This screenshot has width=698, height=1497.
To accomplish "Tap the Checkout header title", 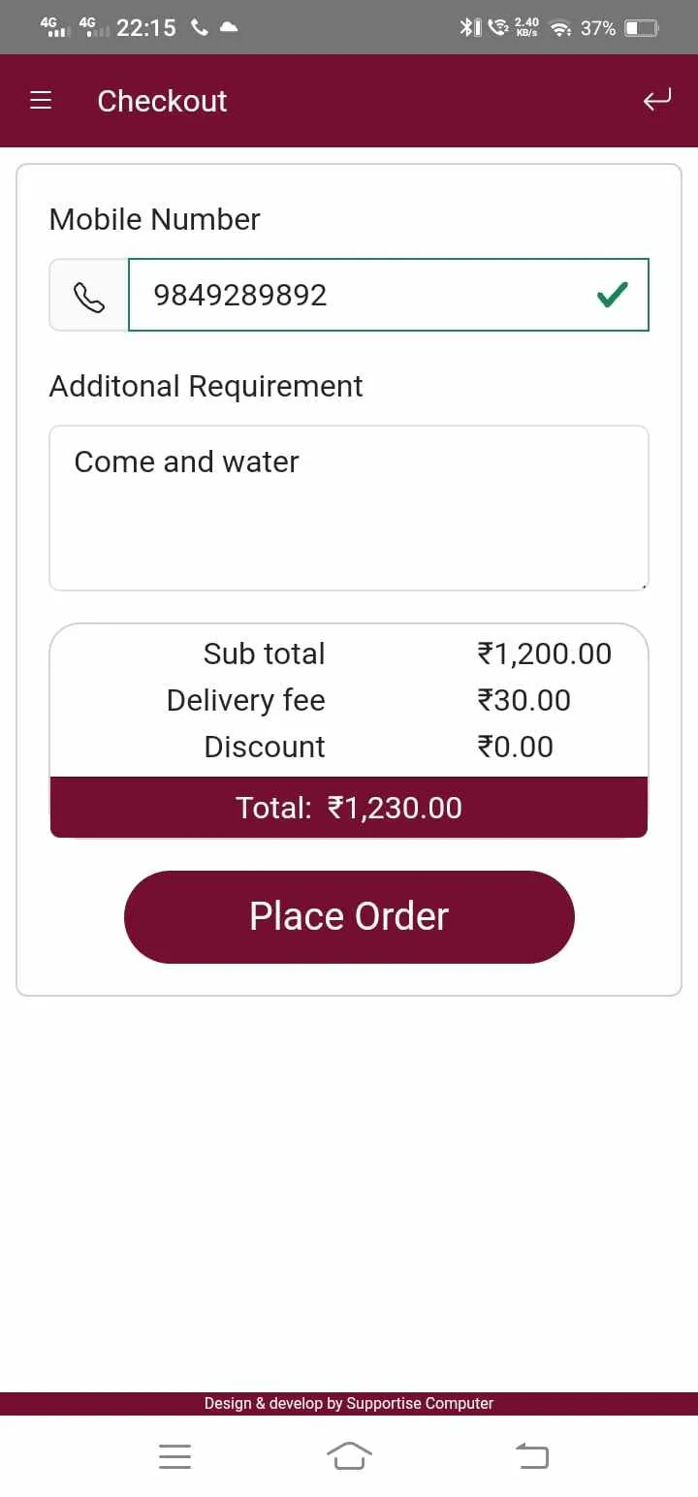I will pos(162,101).
